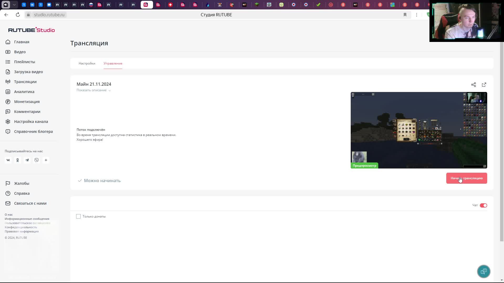This screenshot has height=283, width=504.
Task: Click the VK social network icon
Action: 8,160
